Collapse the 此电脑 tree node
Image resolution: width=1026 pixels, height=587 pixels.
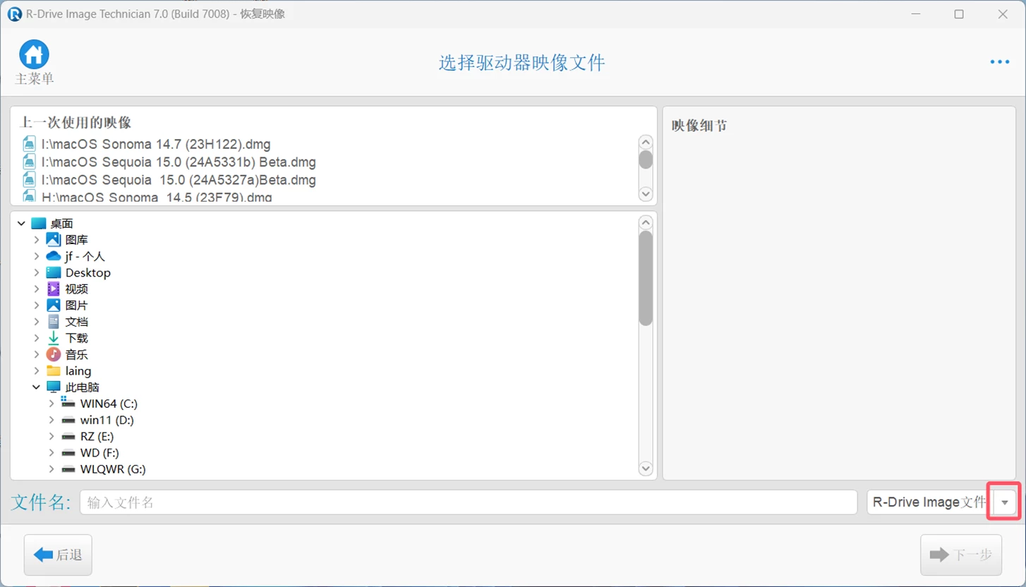[x=37, y=387]
